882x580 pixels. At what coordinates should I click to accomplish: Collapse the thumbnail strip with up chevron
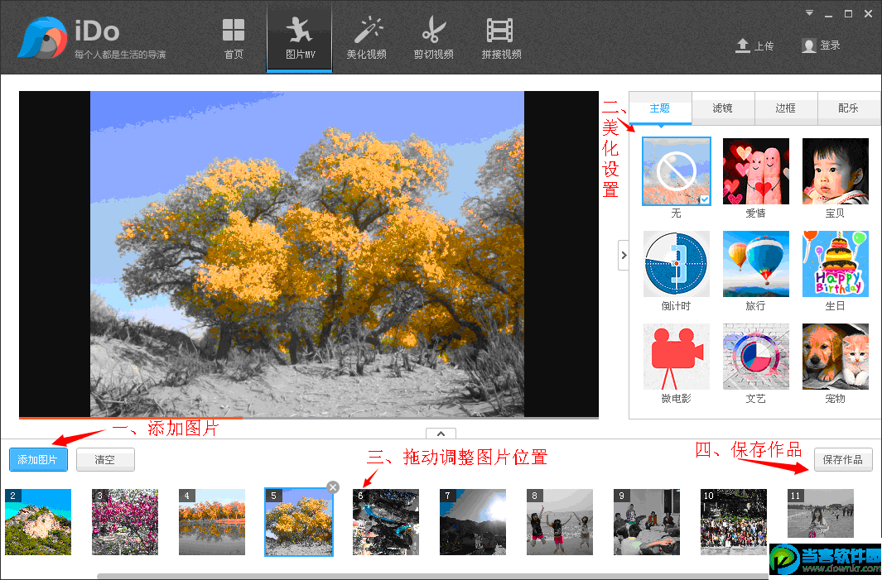(x=441, y=434)
